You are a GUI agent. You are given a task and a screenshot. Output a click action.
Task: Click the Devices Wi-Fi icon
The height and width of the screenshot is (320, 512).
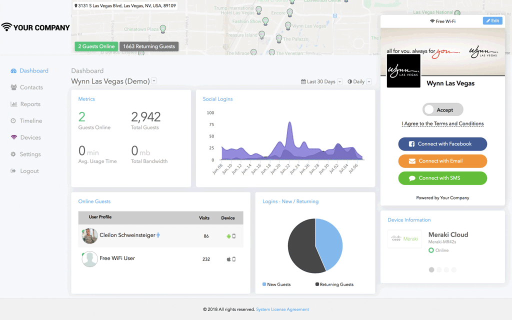(13, 137)
